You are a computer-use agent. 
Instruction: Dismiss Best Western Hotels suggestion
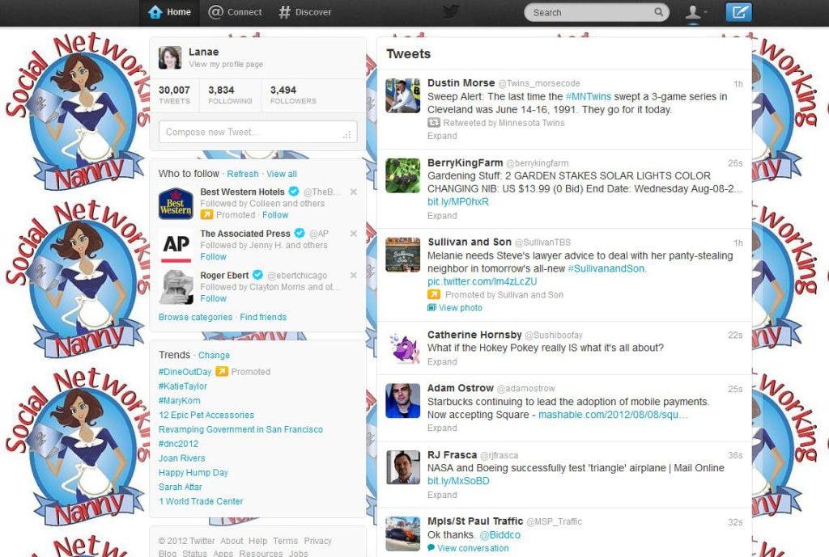(353, 192)
